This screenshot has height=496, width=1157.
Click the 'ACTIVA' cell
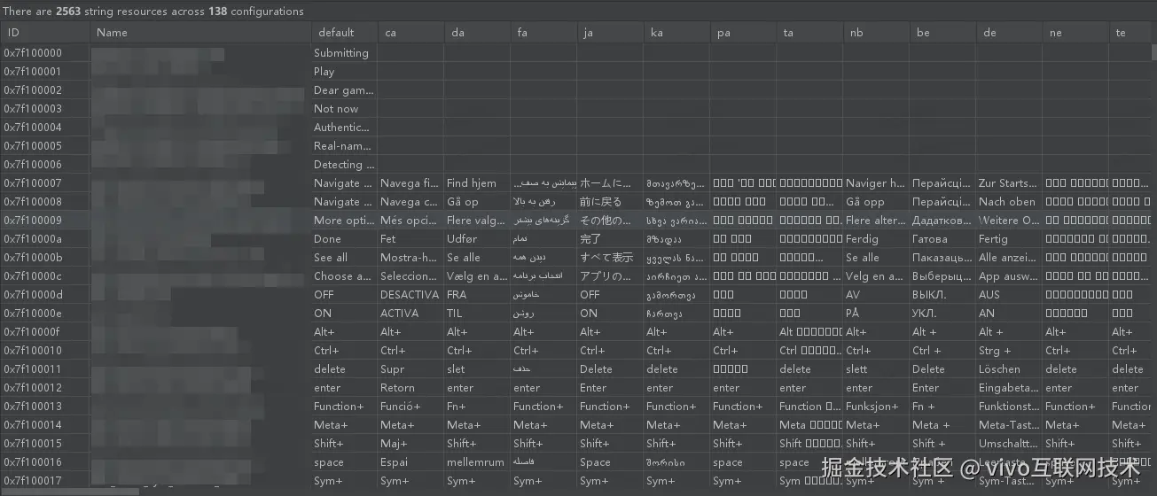411,314
